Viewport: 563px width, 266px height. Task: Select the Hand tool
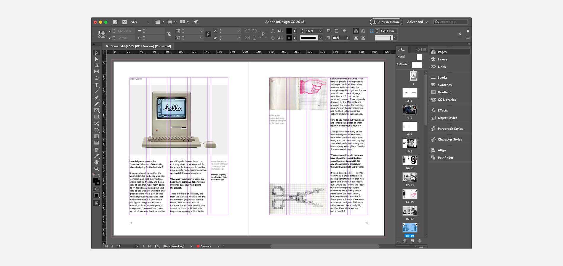coord(97,162)
